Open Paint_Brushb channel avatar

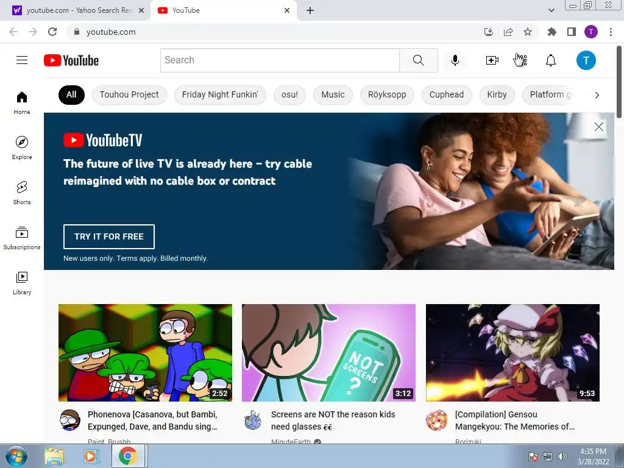click(69, 420)
